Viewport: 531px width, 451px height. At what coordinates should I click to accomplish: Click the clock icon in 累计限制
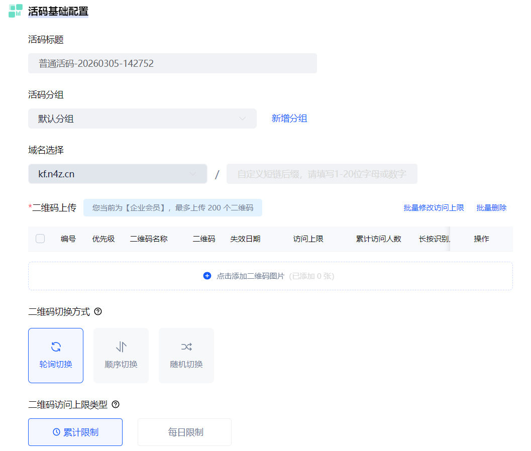point(56,432)
